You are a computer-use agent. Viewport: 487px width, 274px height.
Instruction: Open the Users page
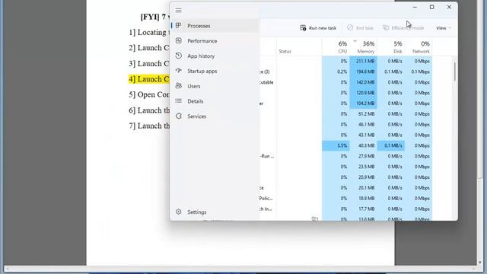click(x=215, y=86)
